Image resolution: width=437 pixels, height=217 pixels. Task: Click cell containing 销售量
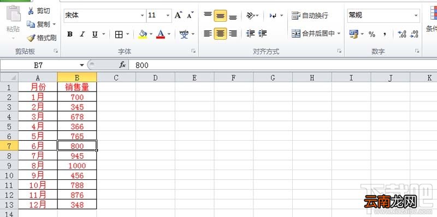pos(77,87)
